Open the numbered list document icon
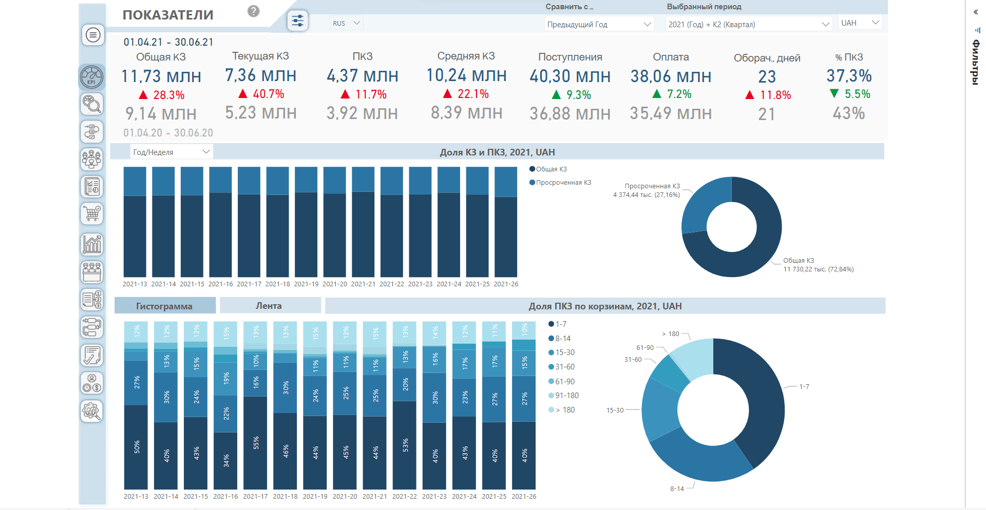986x510 pixels. 92,300
